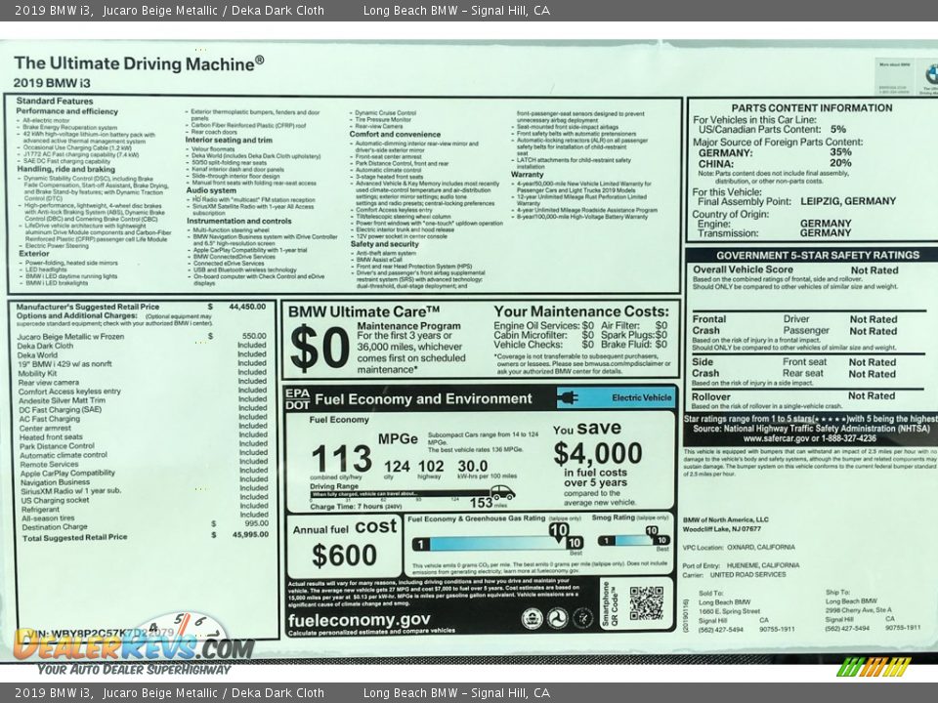Click the electric plug icon

pos(568,397)
